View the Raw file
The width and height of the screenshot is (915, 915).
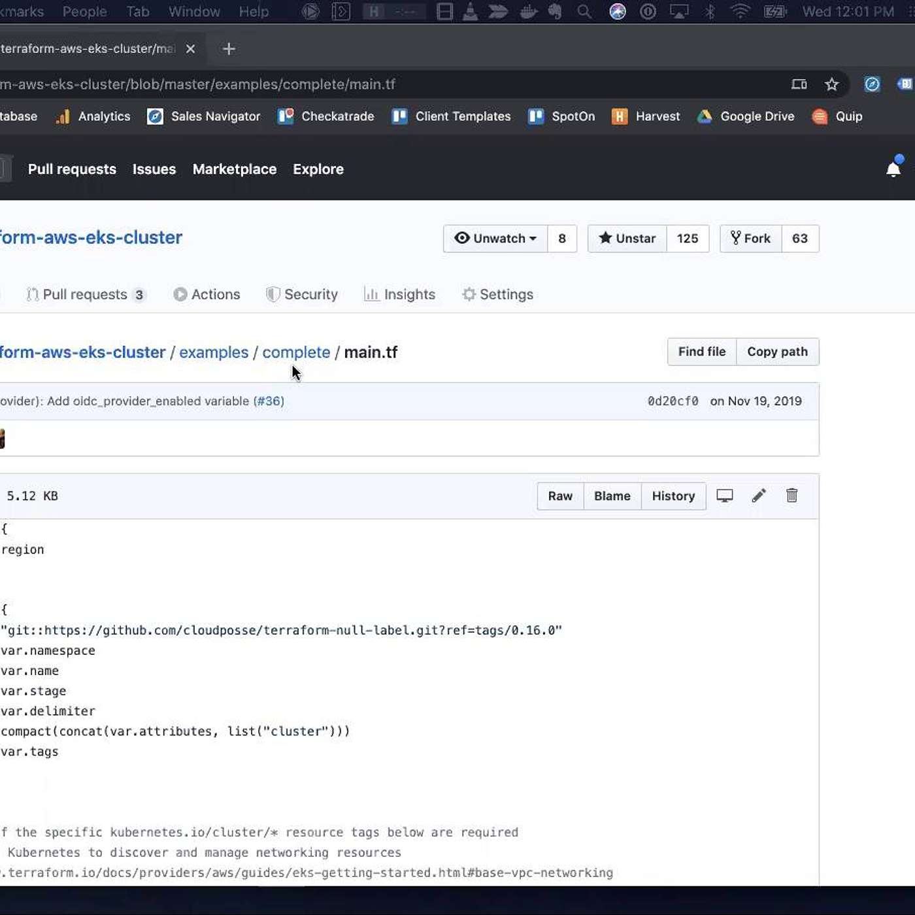coord(560,496)
